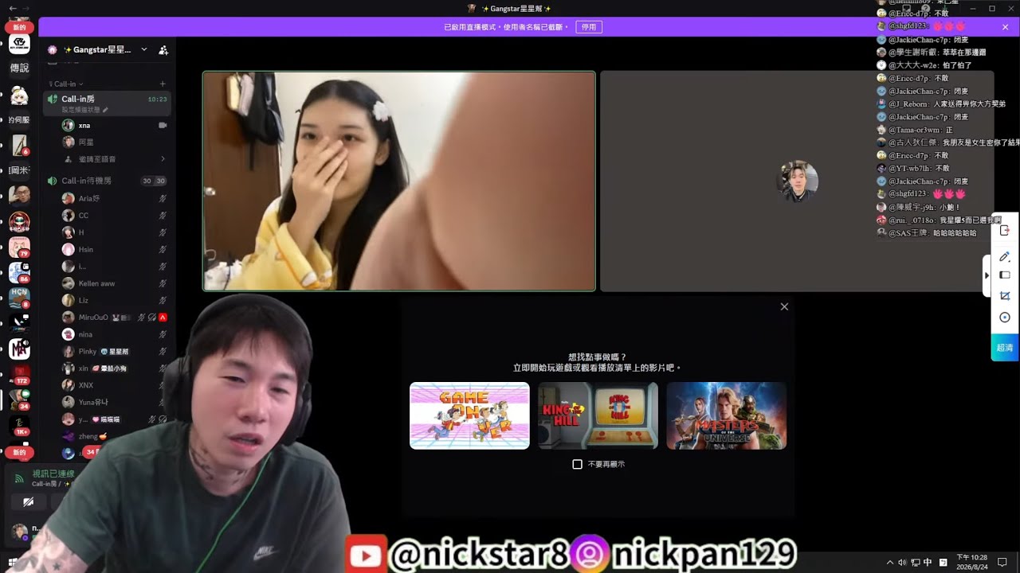
Task: Collapse the floating toolbar with its arrow
Action: pyautogui.click(x=987, y=275)
